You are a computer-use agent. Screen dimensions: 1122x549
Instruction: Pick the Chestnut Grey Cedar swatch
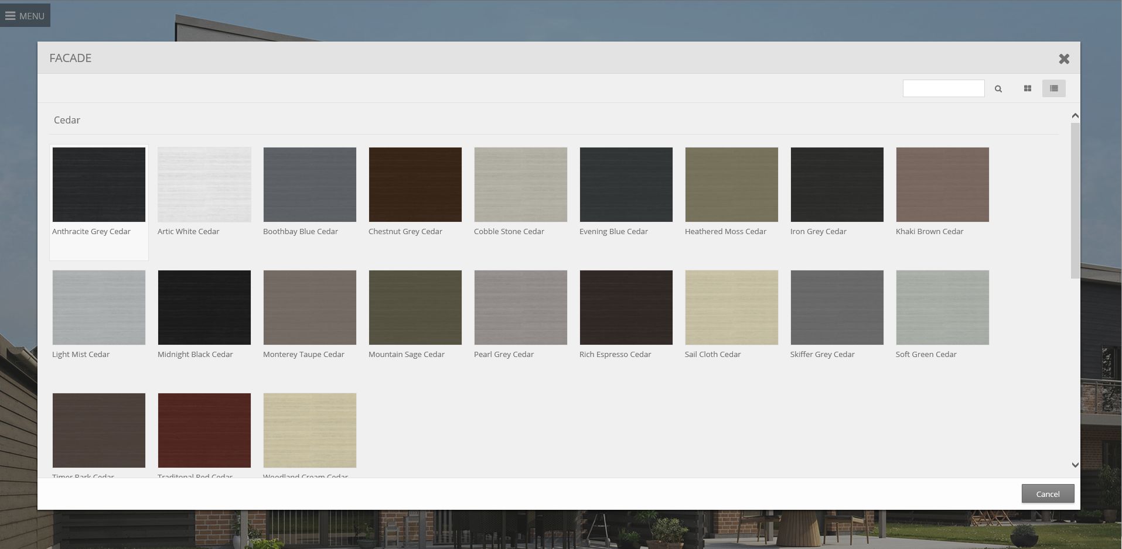point(415,185)
